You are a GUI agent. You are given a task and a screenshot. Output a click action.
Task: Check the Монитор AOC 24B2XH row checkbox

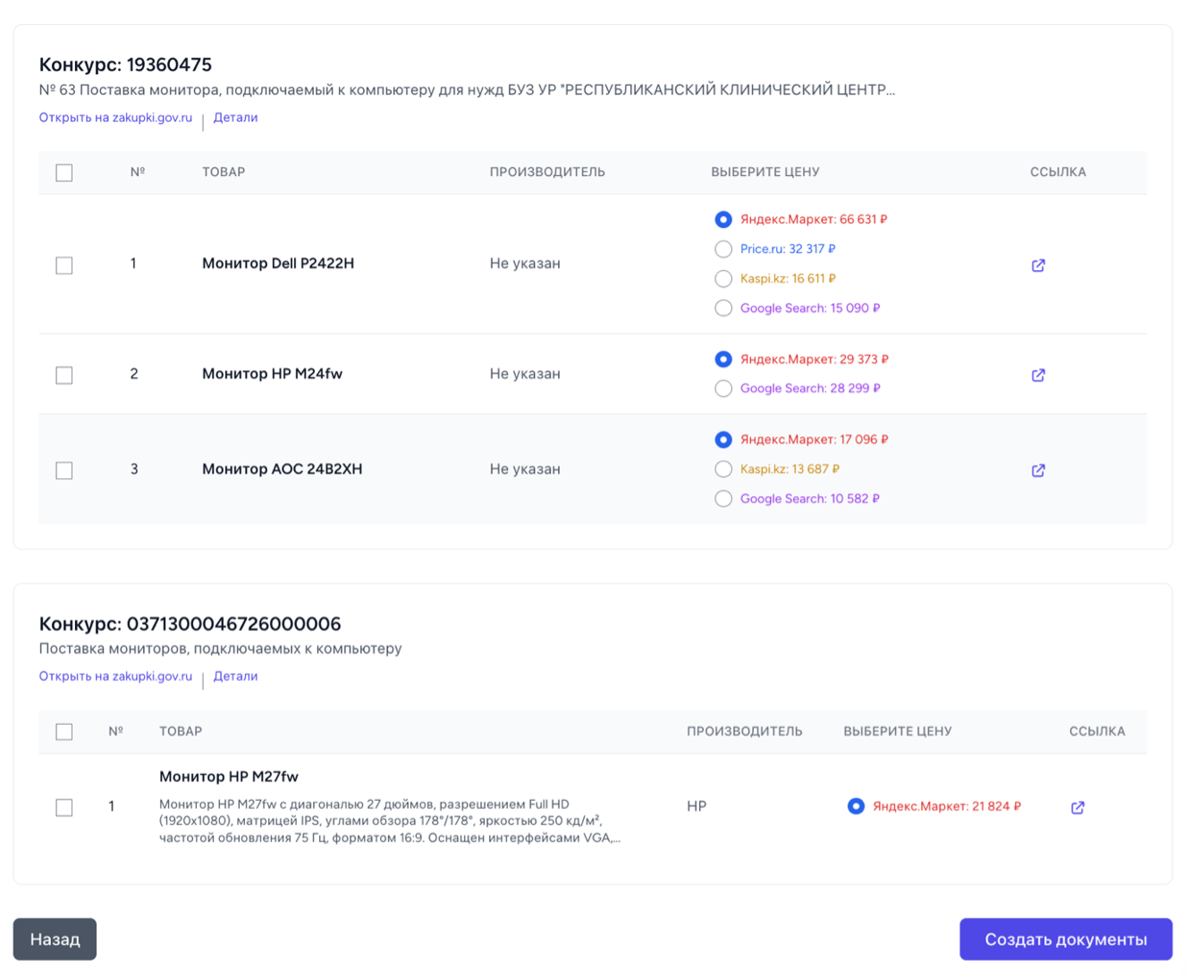(64, 470)
